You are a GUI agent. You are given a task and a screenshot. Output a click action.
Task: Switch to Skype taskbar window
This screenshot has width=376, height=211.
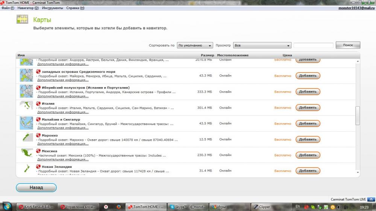click(188, 207)
